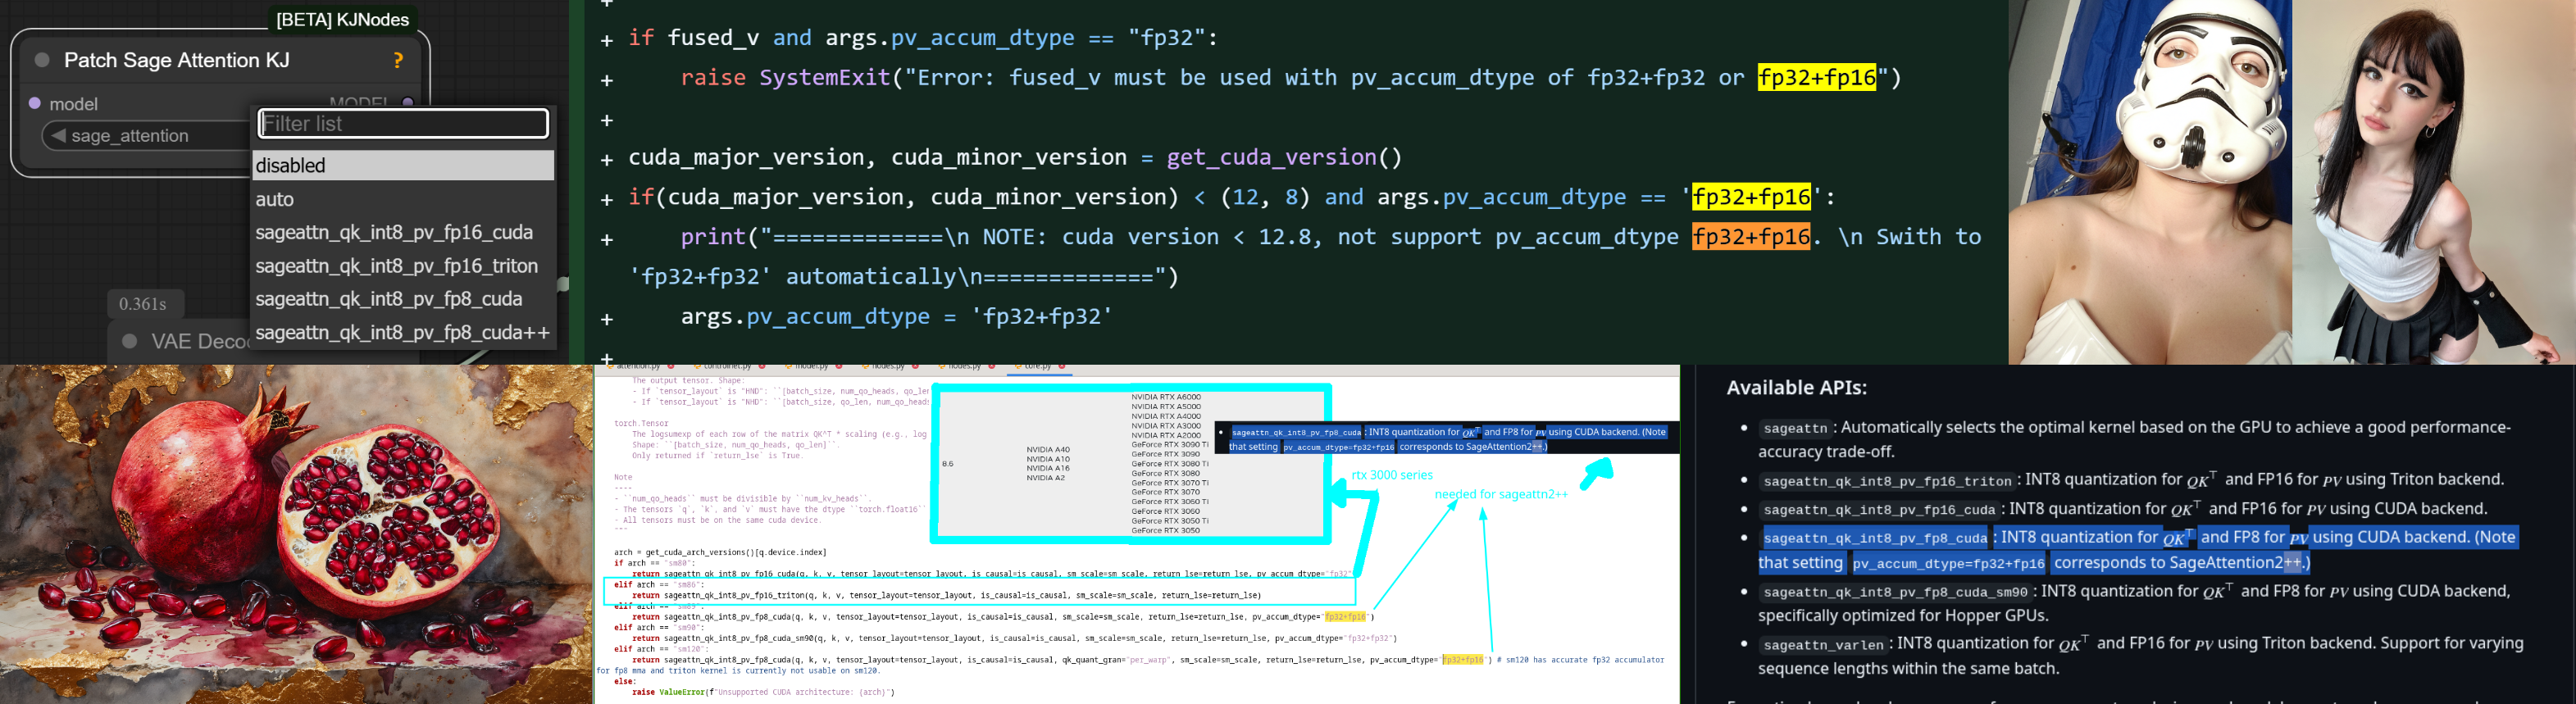Select sageattn_qk_int8_pv_fp8_cuda++ option
The image size is (2576, 704).
pos(403,332)
